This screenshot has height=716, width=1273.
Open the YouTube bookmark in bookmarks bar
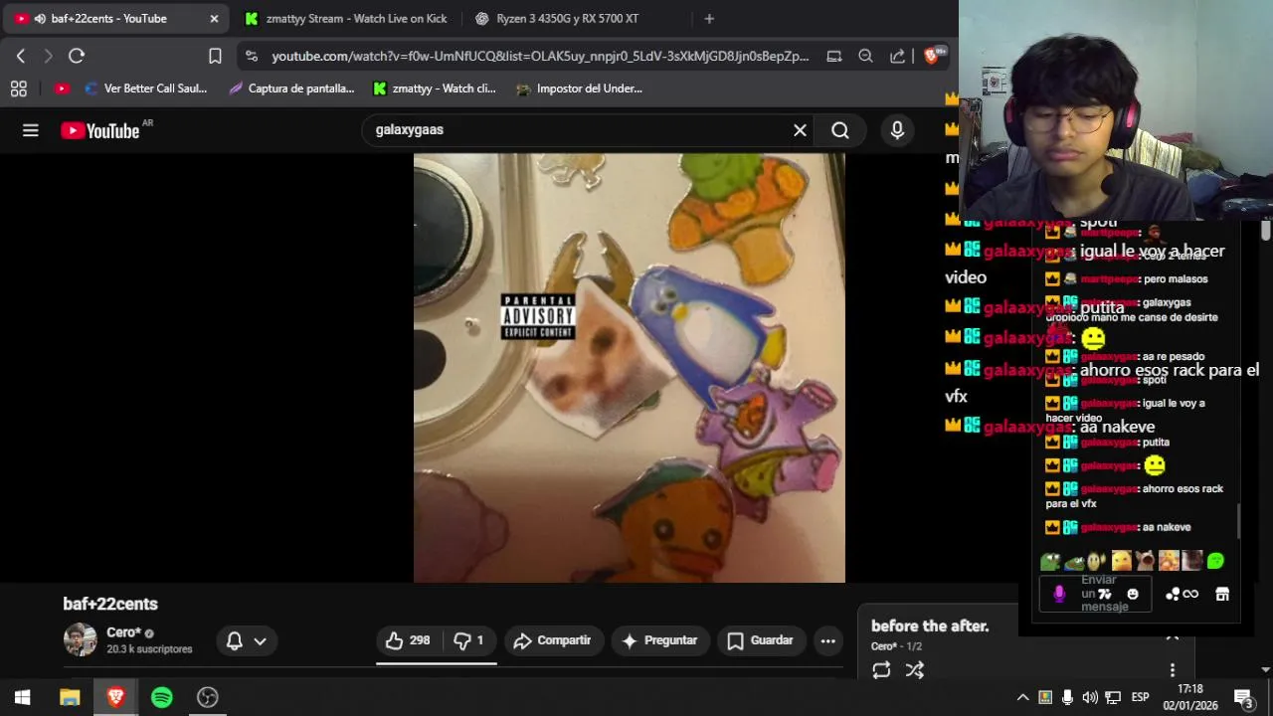click(62, 89)
